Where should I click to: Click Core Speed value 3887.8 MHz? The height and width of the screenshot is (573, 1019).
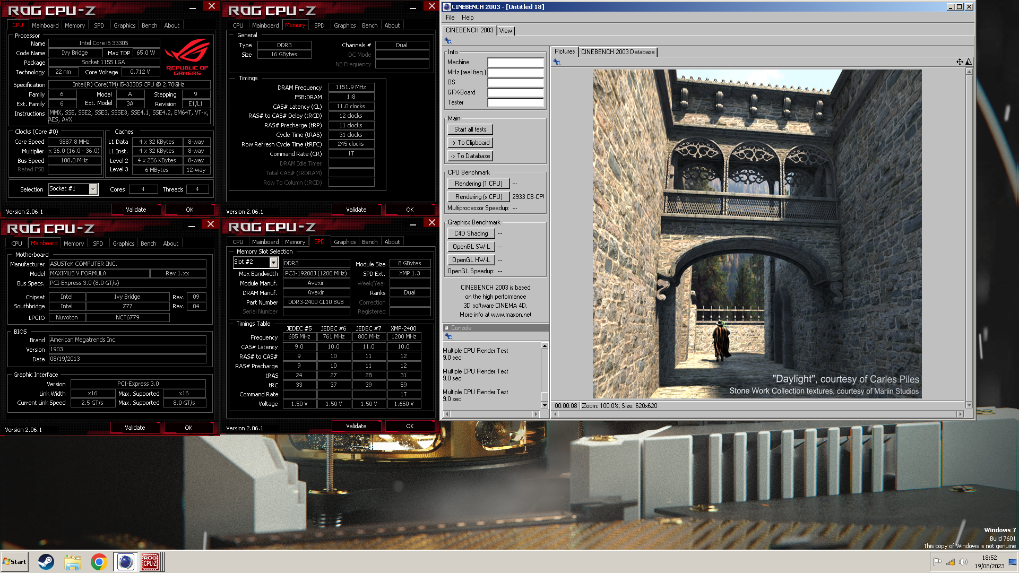click(74, 142)
